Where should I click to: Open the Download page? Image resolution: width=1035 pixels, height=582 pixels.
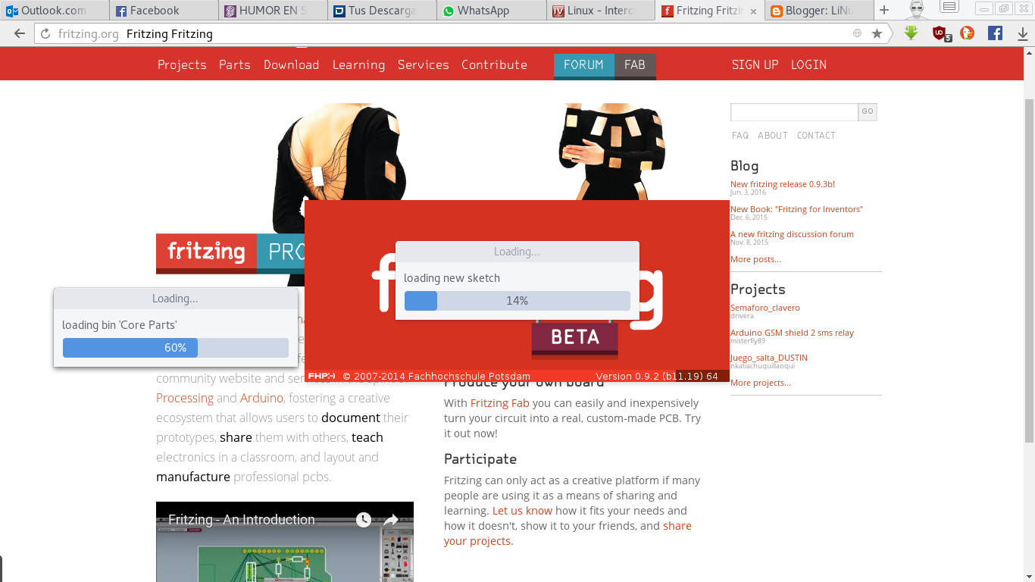(291, 65)
